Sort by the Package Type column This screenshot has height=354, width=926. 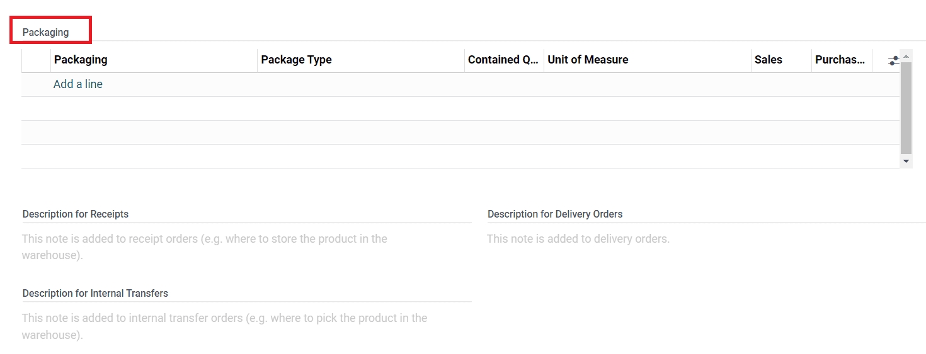[296, 60]
